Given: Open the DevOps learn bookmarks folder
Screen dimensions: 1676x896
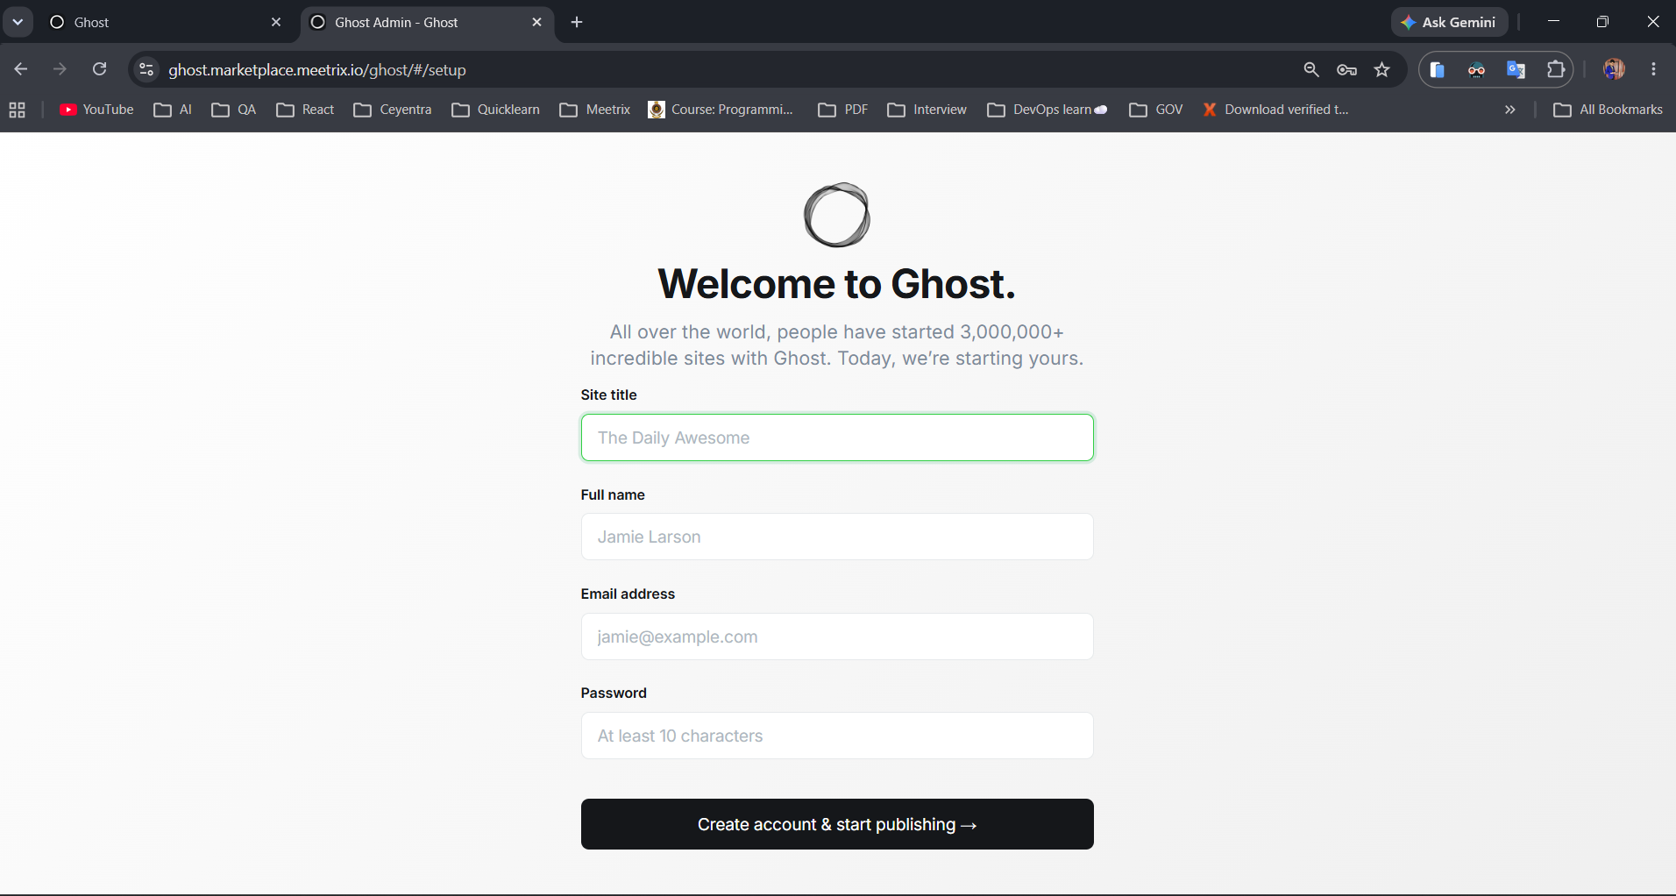Looking at the screenshot, I should pyautogui.click(x=1047, y=110).
